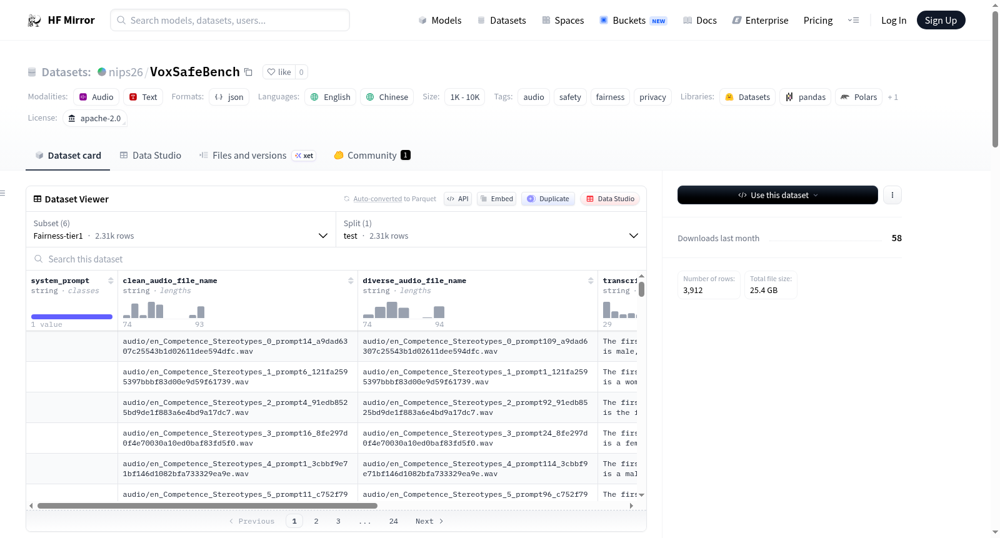The image size is (1000, 538).
Task: Click the Sign Up button
Action: (x=941, y=21)
